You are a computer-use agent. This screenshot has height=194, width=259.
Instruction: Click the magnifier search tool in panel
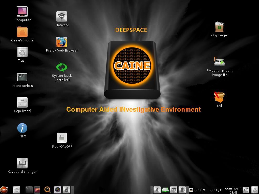(47, 190)
